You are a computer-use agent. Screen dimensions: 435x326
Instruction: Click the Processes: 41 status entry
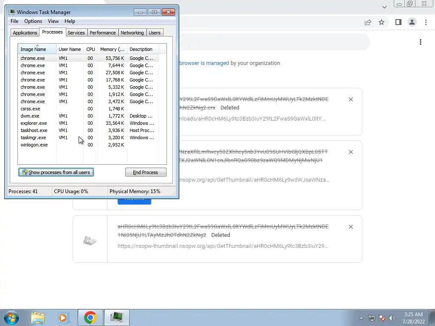(x=23, y=191)
